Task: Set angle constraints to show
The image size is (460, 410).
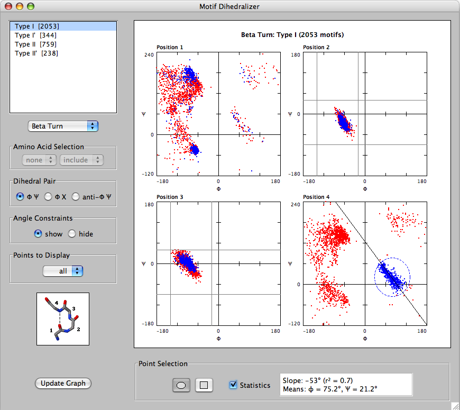Action: 38,234
